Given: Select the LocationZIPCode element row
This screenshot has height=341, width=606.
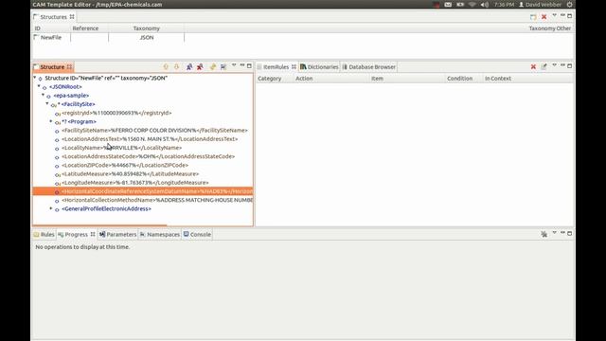Looking at the screenshot, I should 125,165.
